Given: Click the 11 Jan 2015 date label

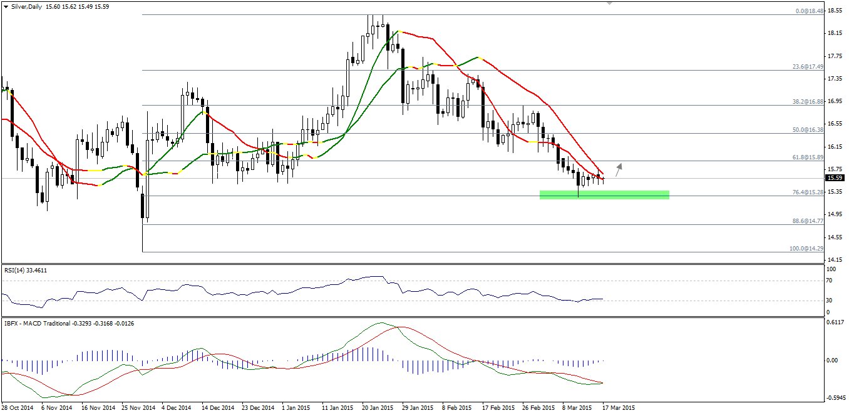Looking at the screenshot, I should (x=337, y=407).
